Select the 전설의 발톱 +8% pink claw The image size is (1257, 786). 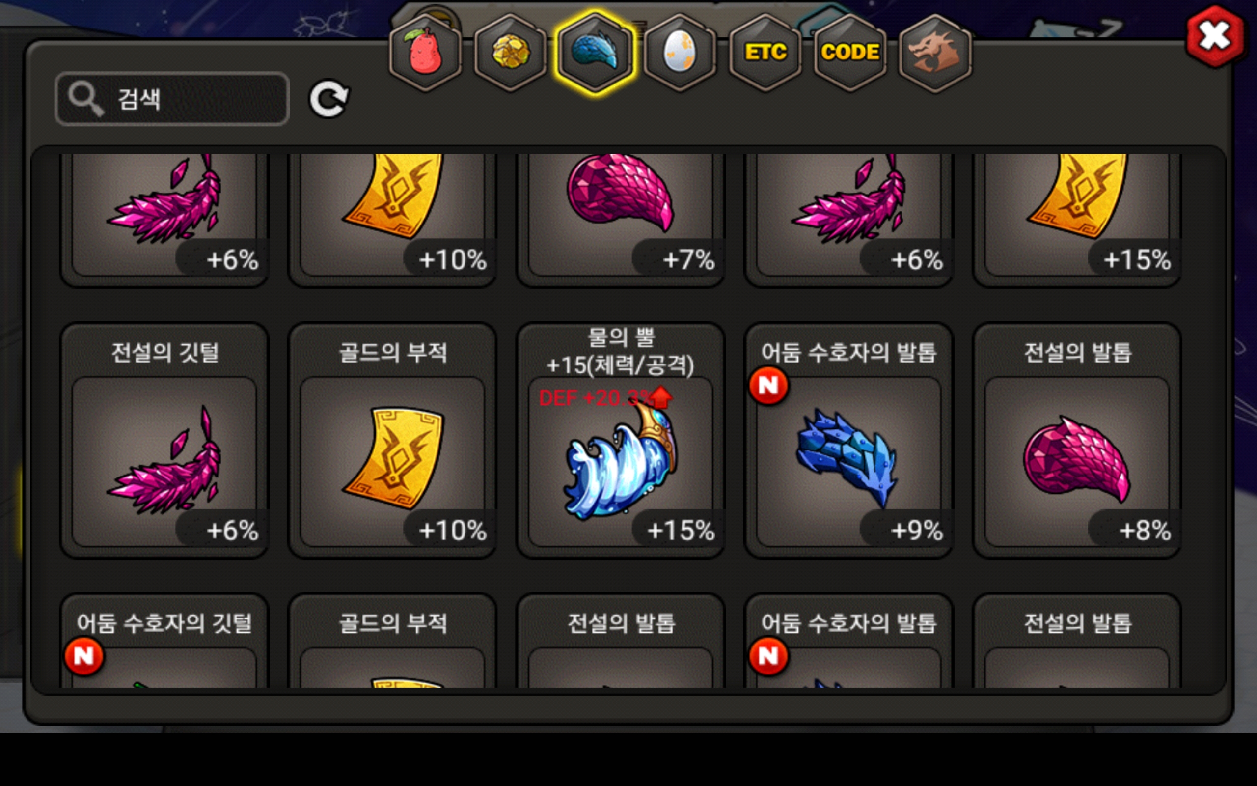click(x=1077, y=440)
